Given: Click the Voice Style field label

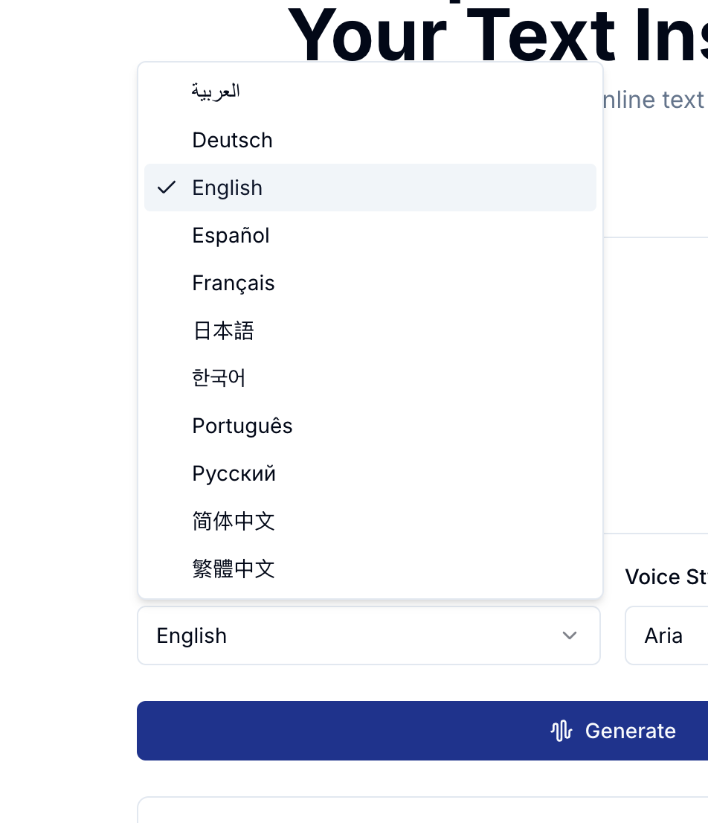Looking at the screenshot, I should 666,577.
